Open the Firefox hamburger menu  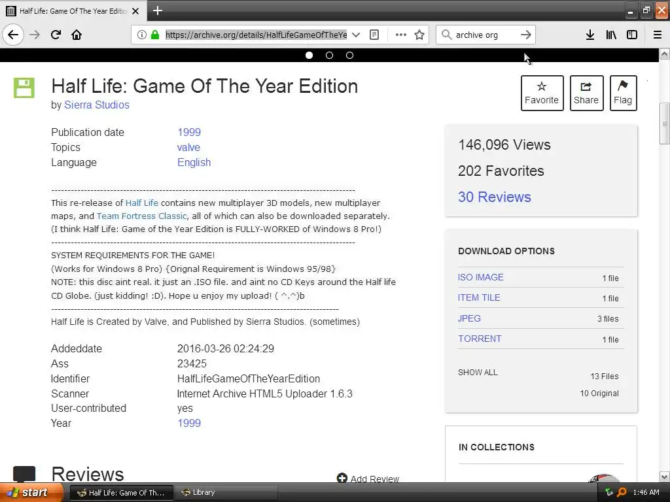click(x=658, y=35)
